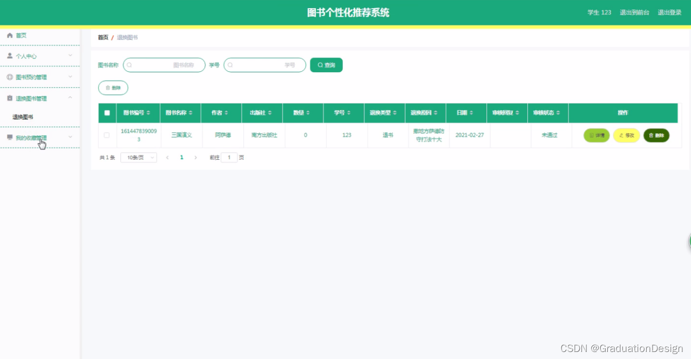Open the 首页 sidebar menu item
This screenshot has height=359, width=691.
[40, 36]
